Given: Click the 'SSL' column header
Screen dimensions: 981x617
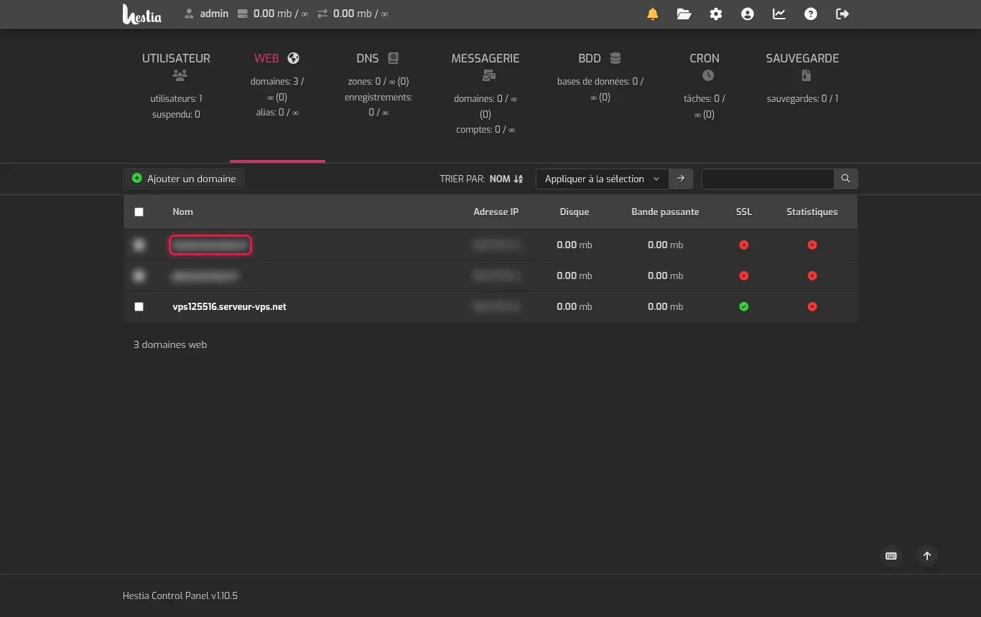Looking at the screenshot, I should [x=744, y=212].
